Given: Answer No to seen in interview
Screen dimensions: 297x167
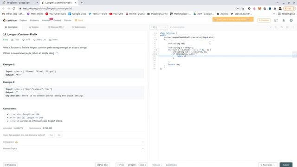Looking at the screenshot, I should 59,135.
